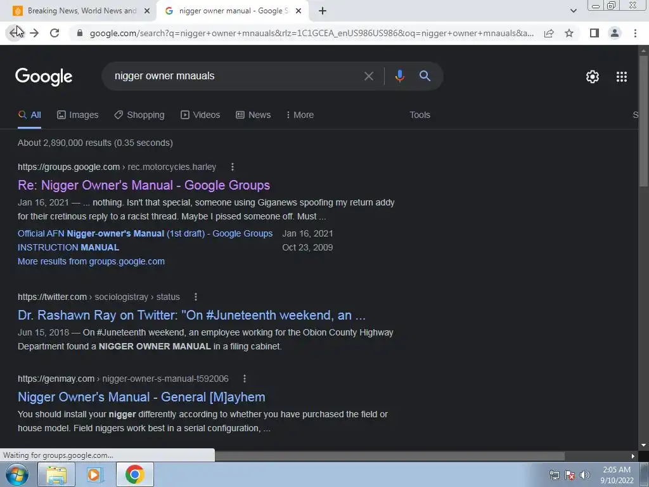Viewport: 649px width, 487px height.
Task: Switch to Videos results
Action: (x=200, y=115)
